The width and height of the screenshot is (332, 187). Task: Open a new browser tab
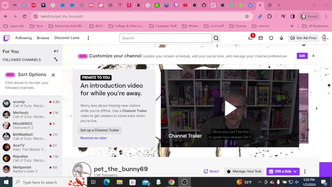pos(279,5)
